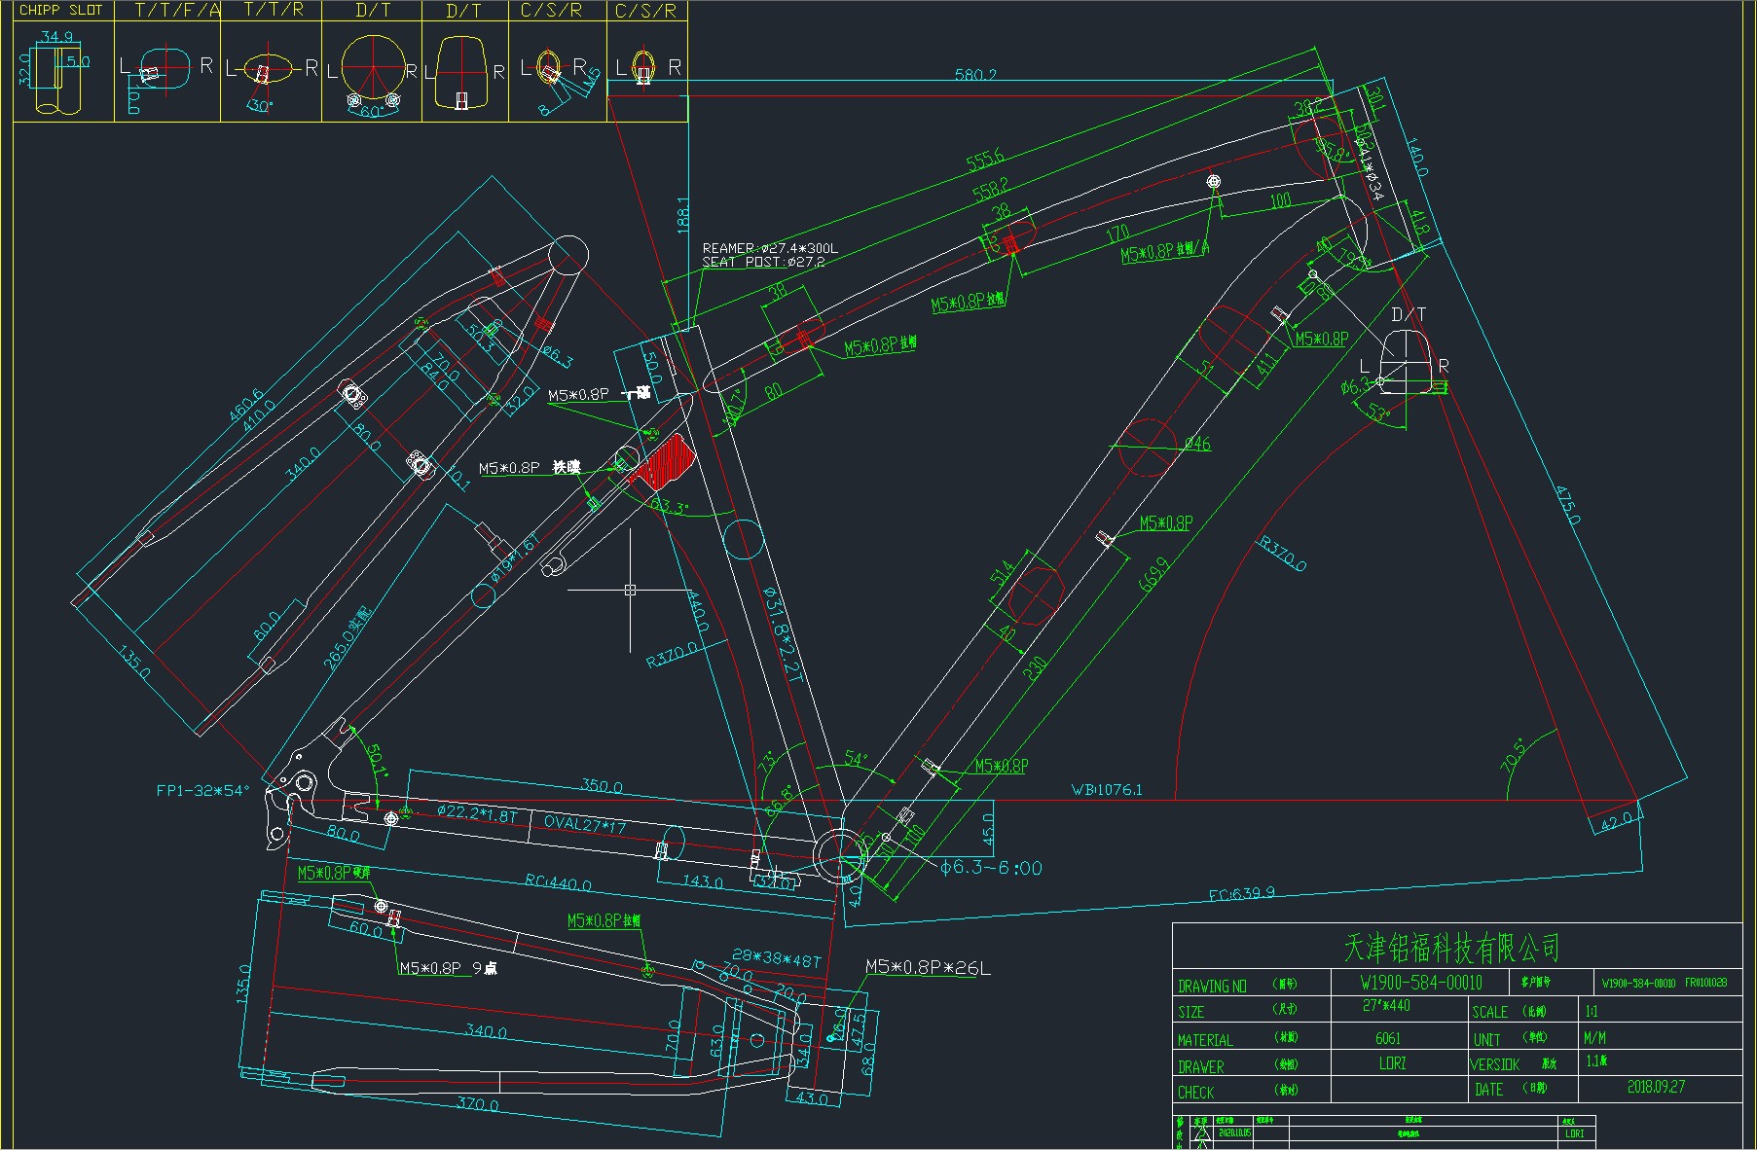This screenshot has height=1150, width=1757.
Task: Click the REAMER ø27.4*300L annotation text
Action: click(x=769, y=249)
